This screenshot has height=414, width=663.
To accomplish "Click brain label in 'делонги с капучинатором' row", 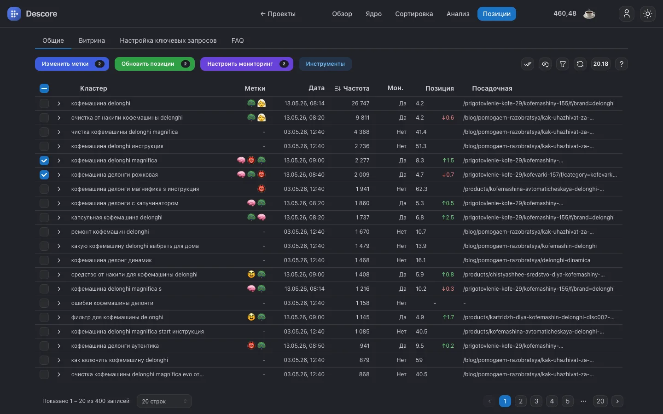I will pos(251,203).
